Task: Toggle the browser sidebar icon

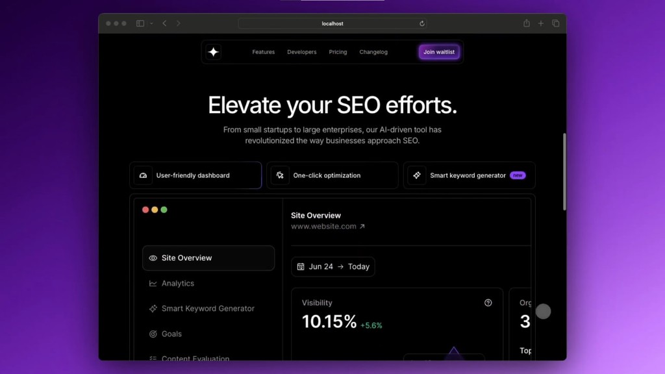Action: click(x=140, y=23)
